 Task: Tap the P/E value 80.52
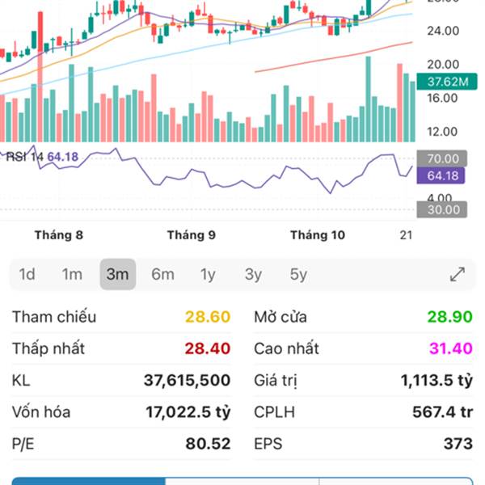(209, 444)
